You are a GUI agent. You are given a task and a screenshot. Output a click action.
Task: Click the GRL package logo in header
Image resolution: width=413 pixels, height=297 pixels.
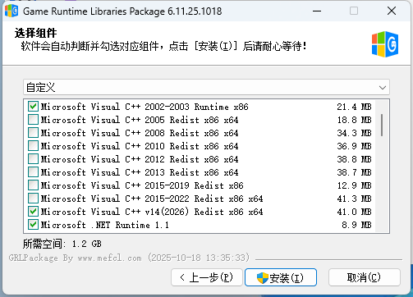(x=385, y=44)
